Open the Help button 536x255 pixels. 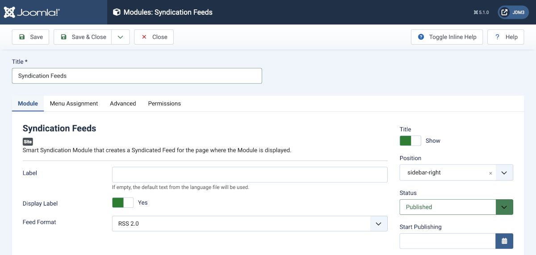point(506,37)
